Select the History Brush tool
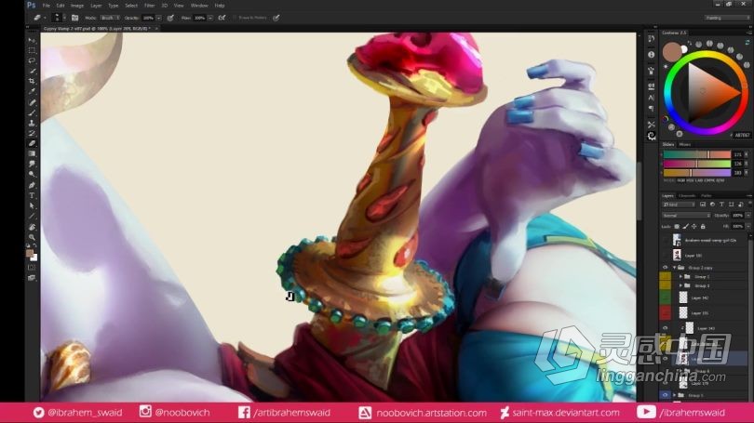Screen dimensions: 754x423 pyautogui.click(x=32, y=133)
